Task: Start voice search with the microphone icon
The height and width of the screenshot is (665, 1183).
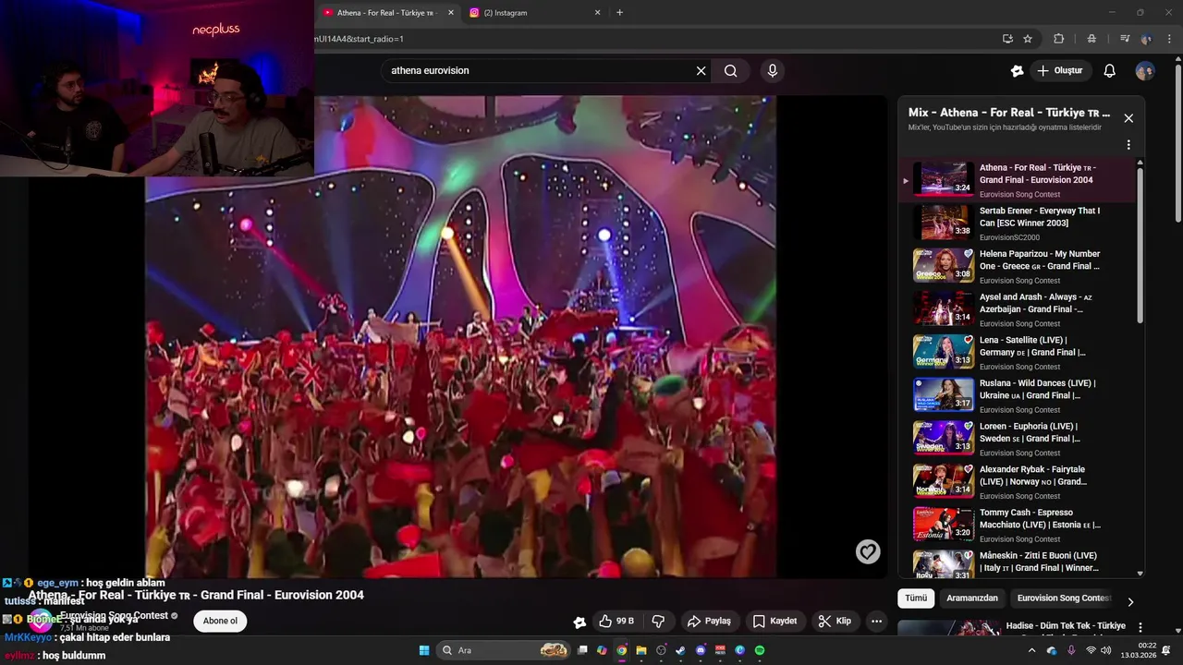Action: click(x=773, y=70)
